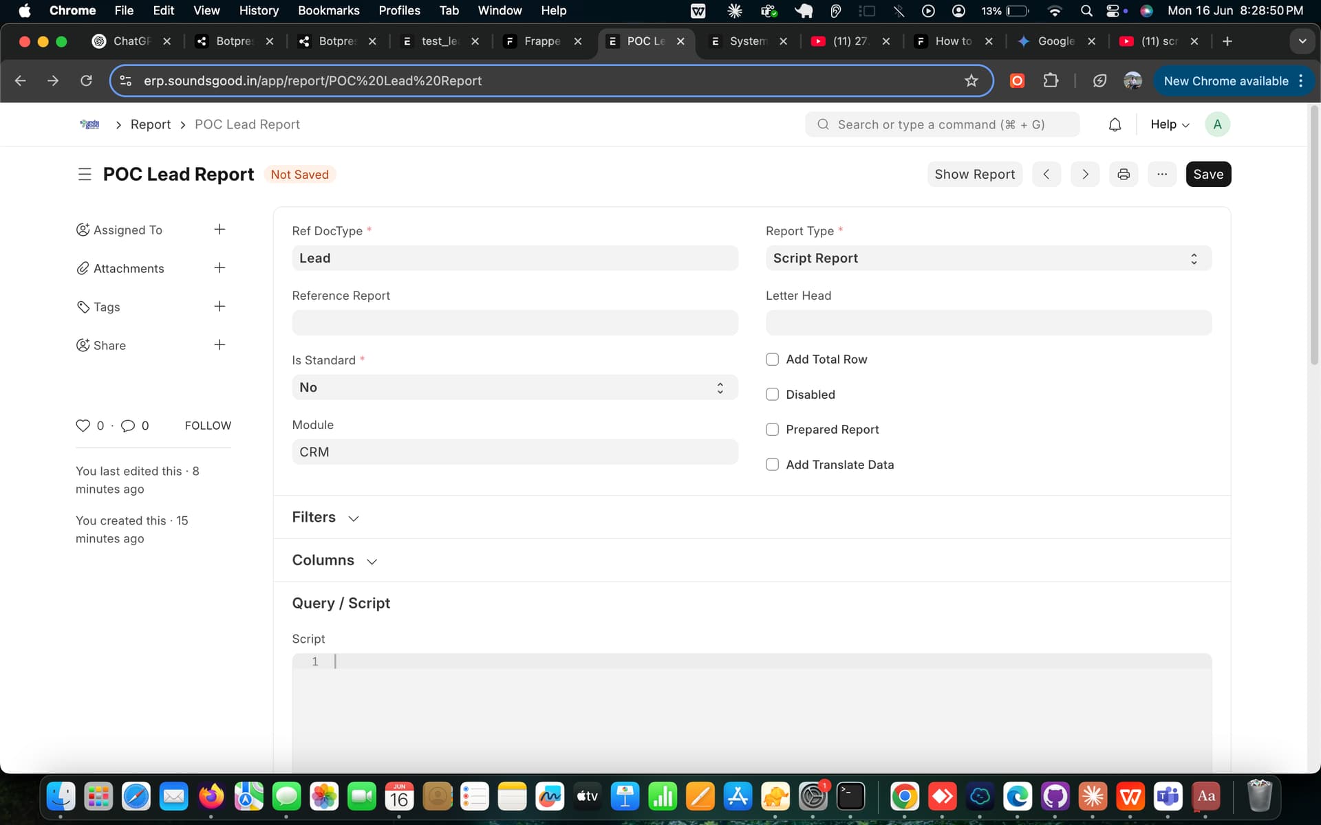Open the sidebar toggle hamburger icon
1321x825 pixels.
[x=85, y=175]
